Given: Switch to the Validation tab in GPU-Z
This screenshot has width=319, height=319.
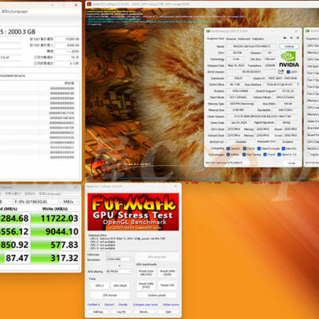Looking at the screenshot, I should [x=258, y=39].
